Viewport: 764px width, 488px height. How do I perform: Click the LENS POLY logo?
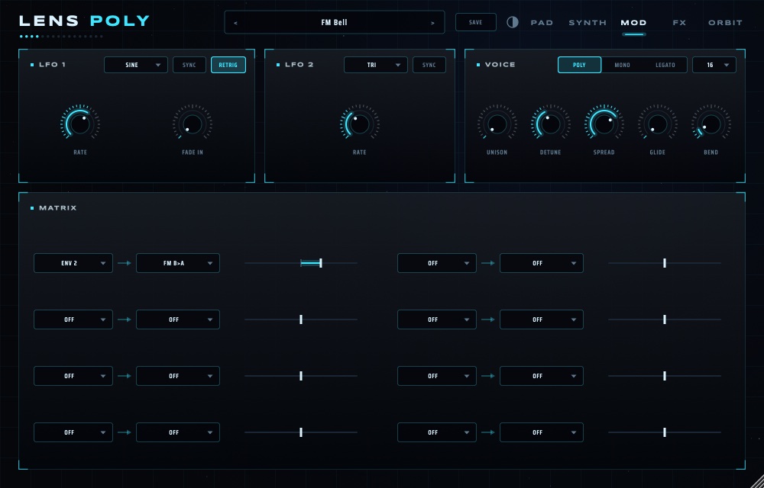point(84,21)
